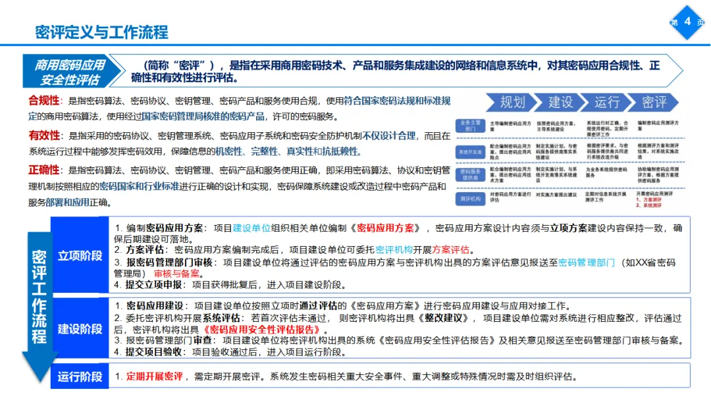711x400 pixels.
Task: Click the red text 《密码应用方案》 in step 1
Action: click(x=385, y=228)
